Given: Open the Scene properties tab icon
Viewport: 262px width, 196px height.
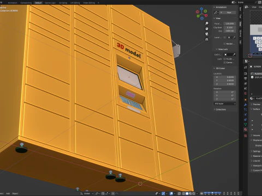Looking at the screenshot, I should (246, 88).
